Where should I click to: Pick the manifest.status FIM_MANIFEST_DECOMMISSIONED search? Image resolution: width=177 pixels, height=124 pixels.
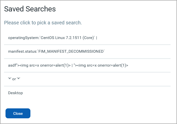(87, 52)
